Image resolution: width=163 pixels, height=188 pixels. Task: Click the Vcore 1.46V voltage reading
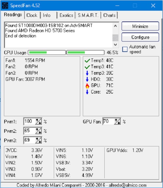click(24, 157)
